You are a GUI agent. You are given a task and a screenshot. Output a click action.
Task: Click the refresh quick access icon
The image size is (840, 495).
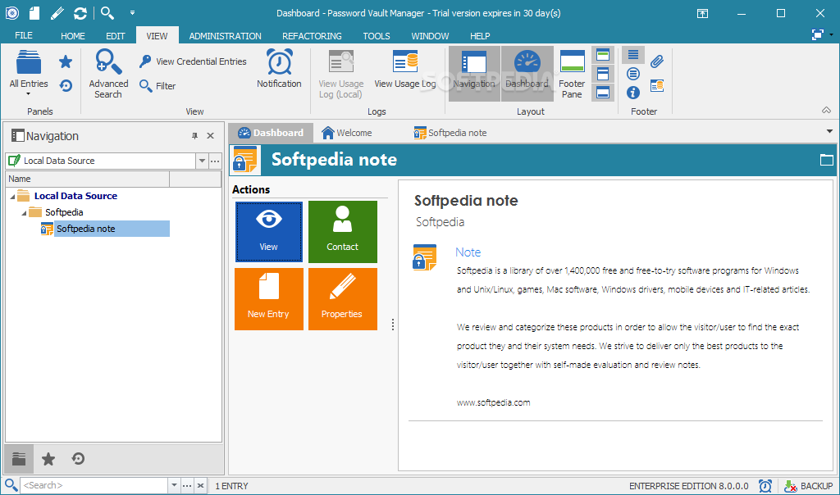80,13
